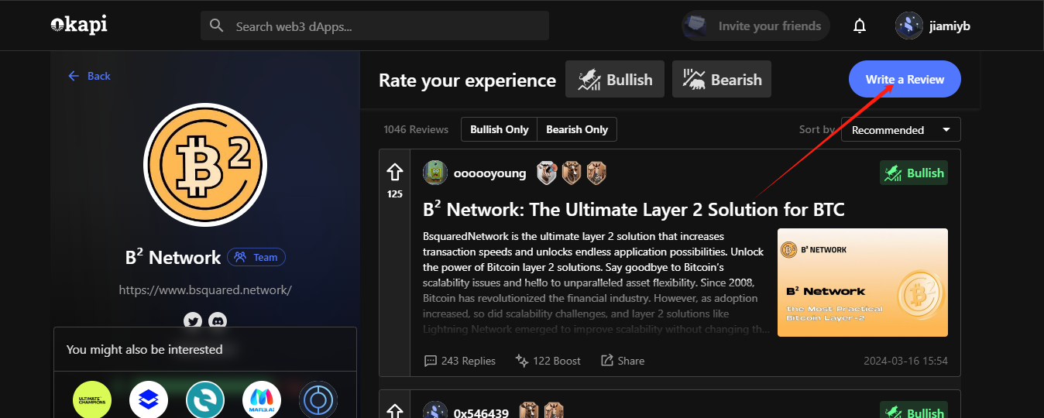Open the notifications bell
This screenshot has width=1044, height=418.
(859, 26)
